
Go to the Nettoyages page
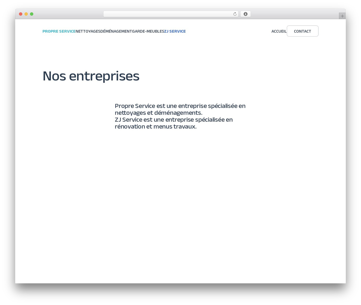point(88,31)
